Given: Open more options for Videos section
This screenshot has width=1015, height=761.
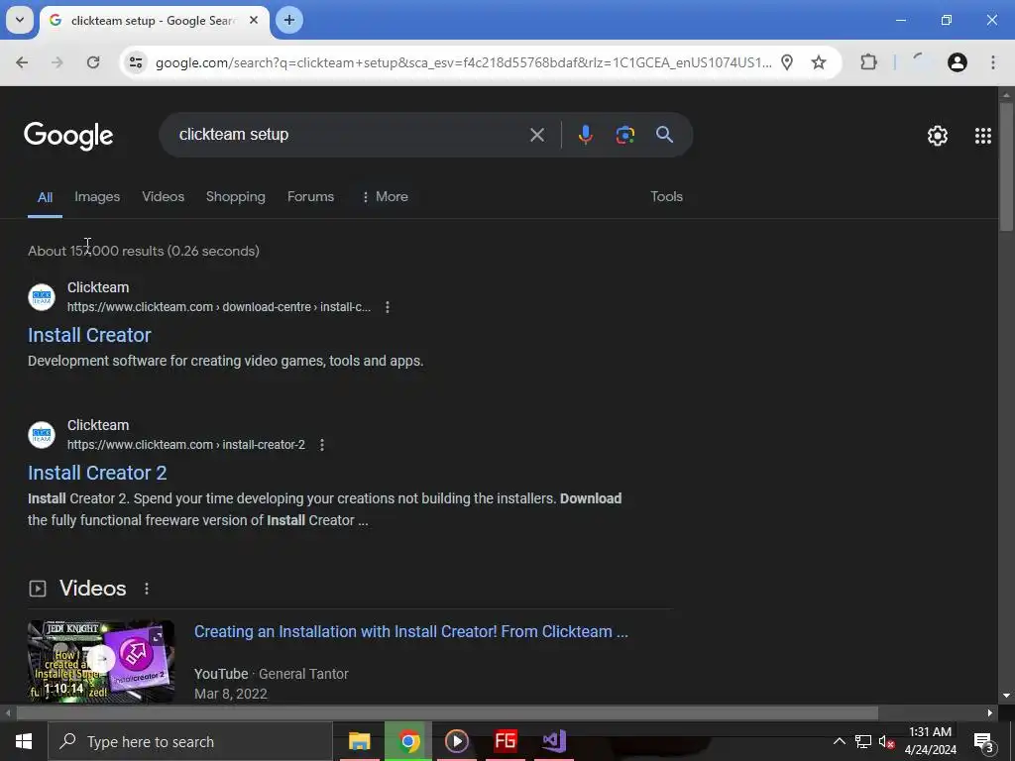Looking at the screenshot, I should (x=147, y=589).
